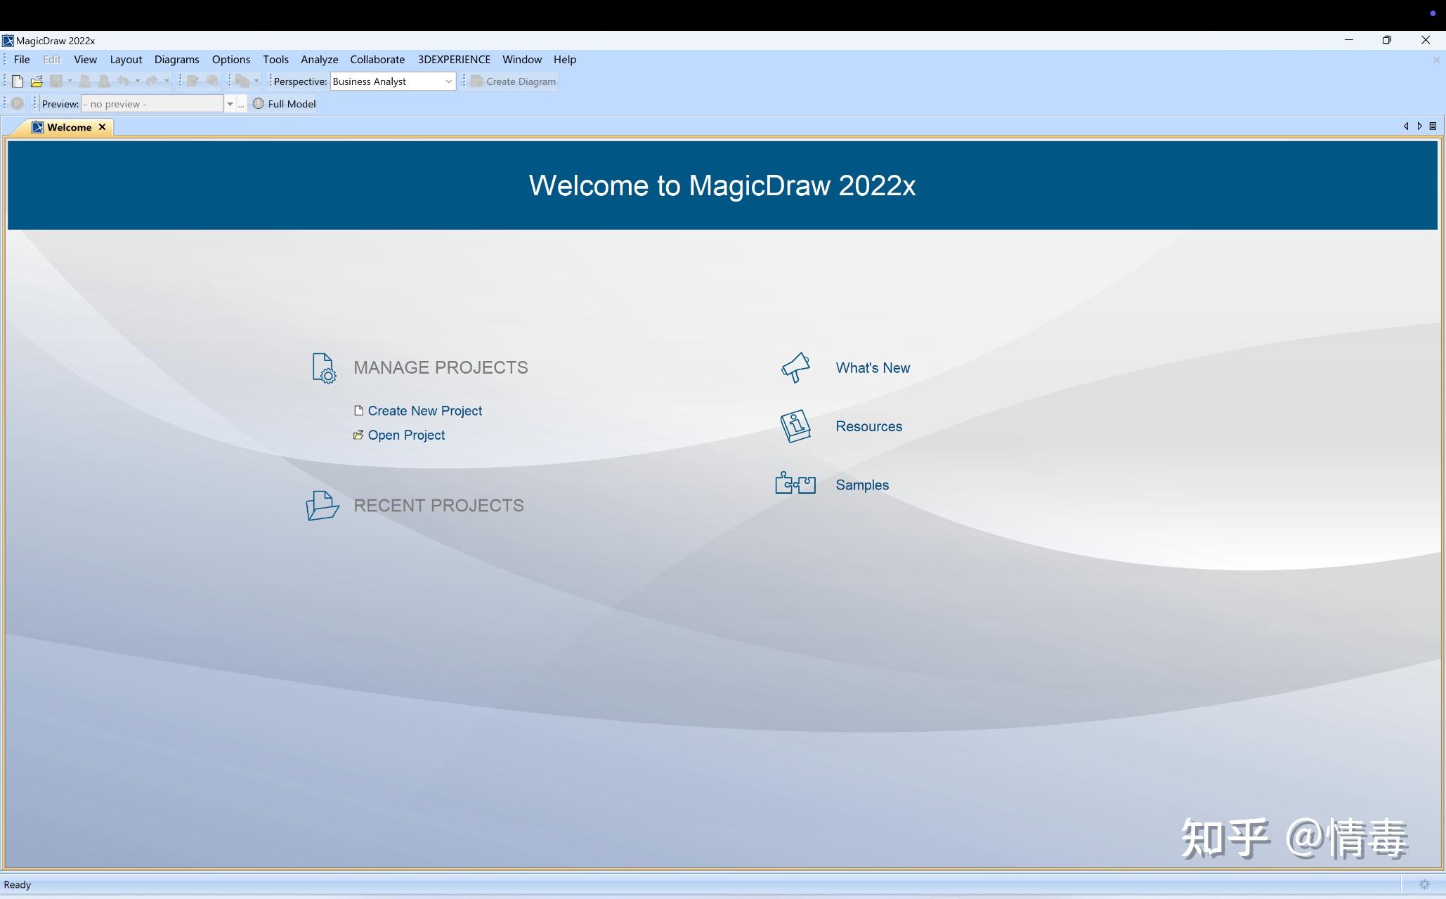
Task: Click the Recent Projects folder icon
Action: 321,505
